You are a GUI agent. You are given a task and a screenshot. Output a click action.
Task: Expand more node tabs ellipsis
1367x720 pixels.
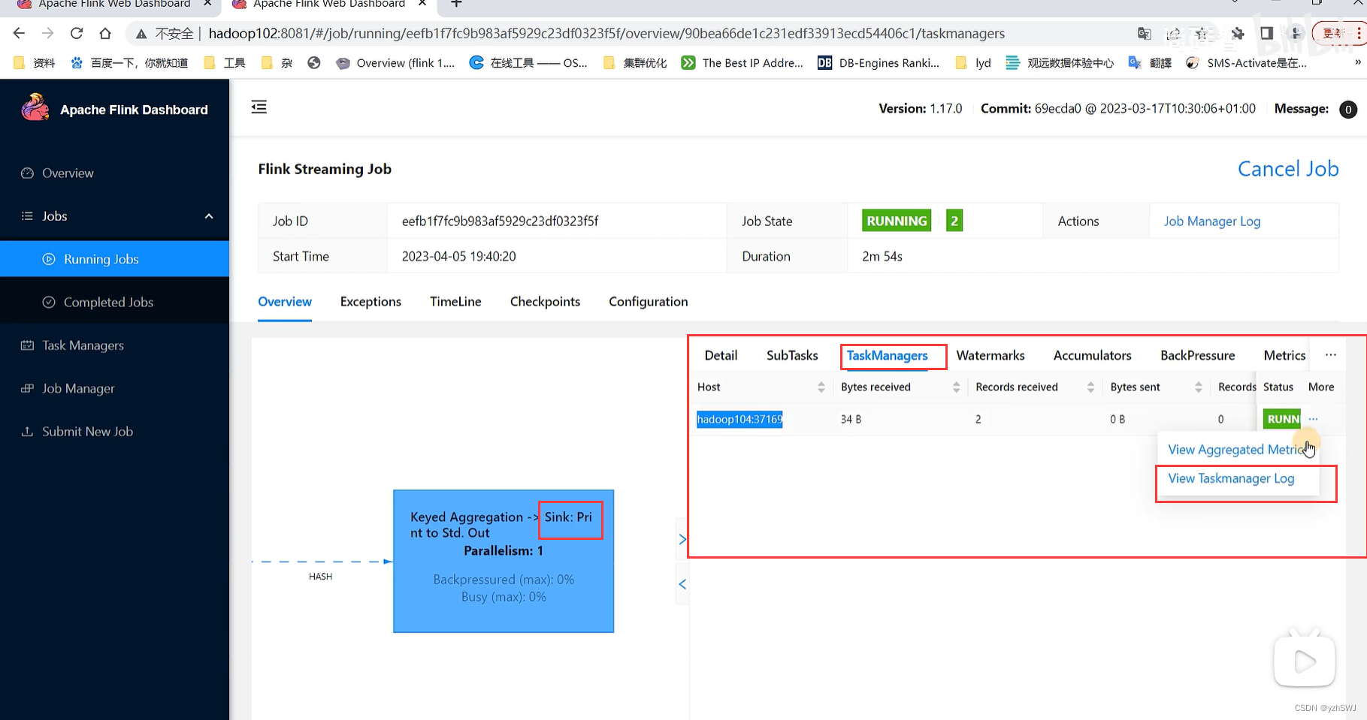point(1331,355)
